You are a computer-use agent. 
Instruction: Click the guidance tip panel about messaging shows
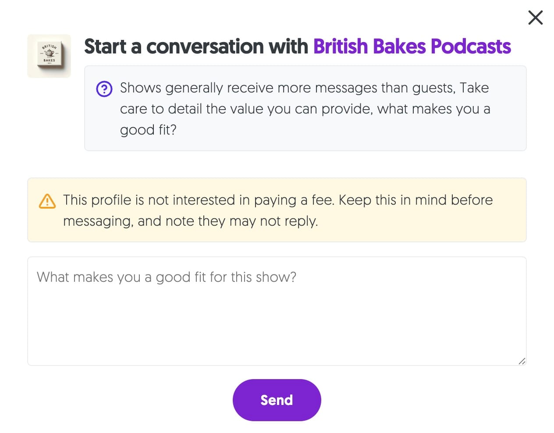(x=305, y=108)
